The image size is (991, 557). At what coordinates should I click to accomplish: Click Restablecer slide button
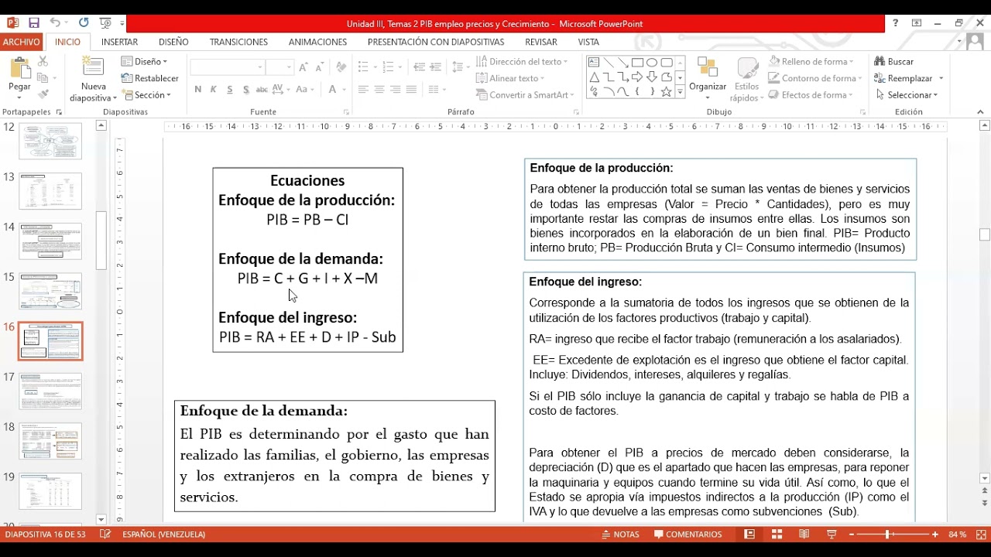[150, 78]
